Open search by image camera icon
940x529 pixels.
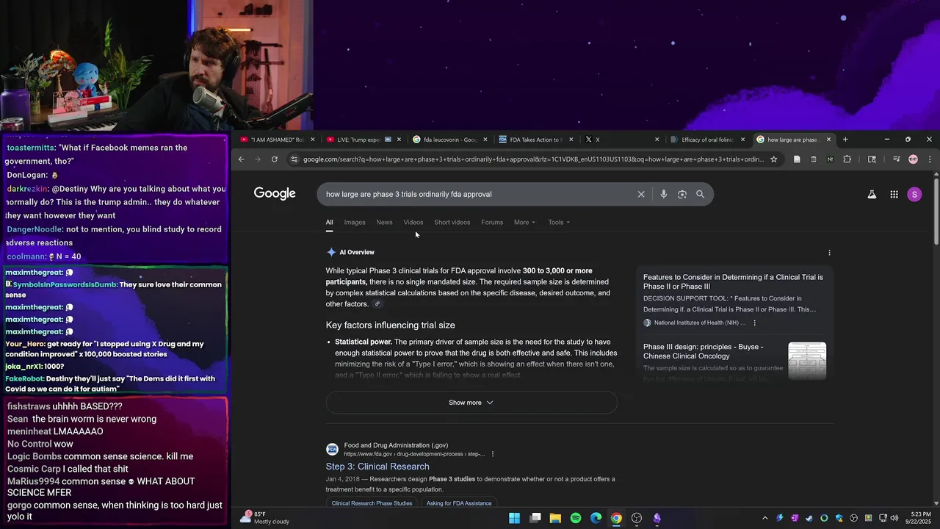[x=682, y=195]
